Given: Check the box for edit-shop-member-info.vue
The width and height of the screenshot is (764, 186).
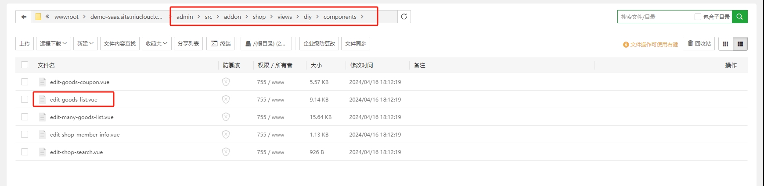Looking at the screenshot, I should click(25, 134).
